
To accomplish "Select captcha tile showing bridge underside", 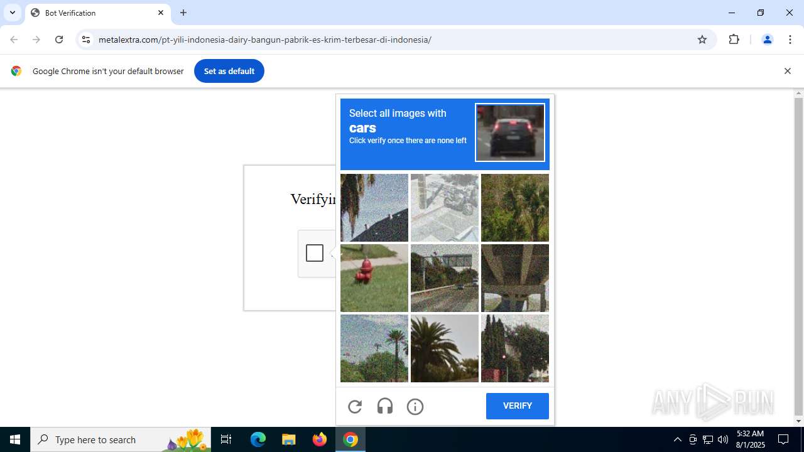I will pos(515,278).
